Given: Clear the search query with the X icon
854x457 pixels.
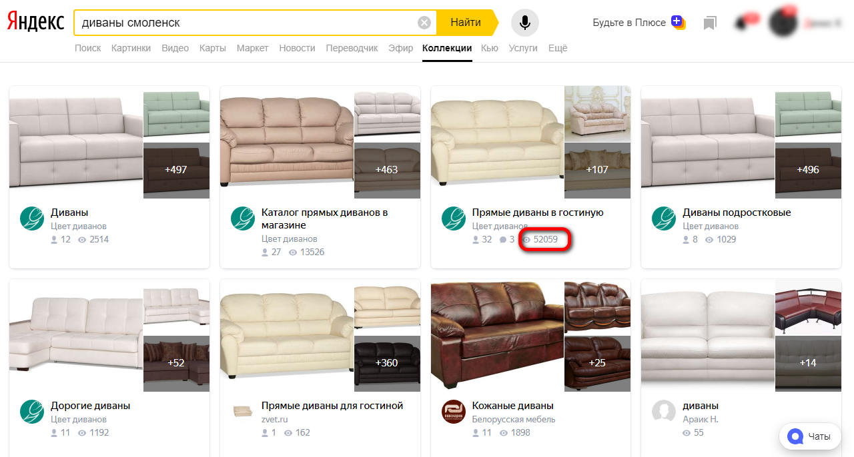Looking at the screenshot, I should pos(424,23).
